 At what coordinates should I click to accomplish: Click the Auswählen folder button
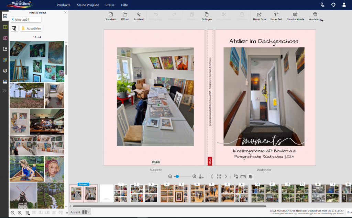click(31, 28)
